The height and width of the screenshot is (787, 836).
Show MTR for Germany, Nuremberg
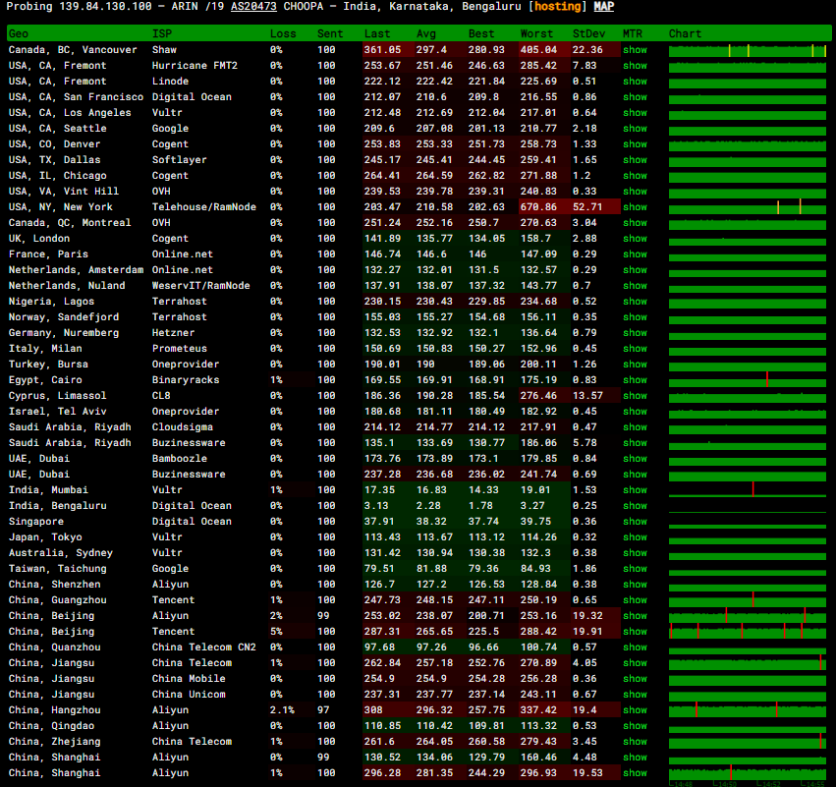[635, 333]
